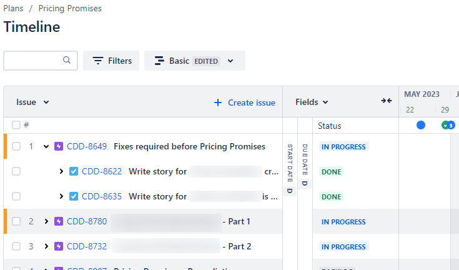The width and height of the screenshot is (459, 270).
Task: Click the task icon for CDD-8622
Action: 74,171
